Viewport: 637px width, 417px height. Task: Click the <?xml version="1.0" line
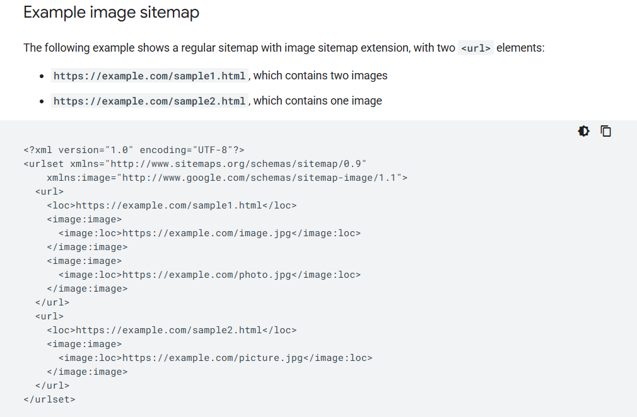pyautogui.click(x=134, y=150)
